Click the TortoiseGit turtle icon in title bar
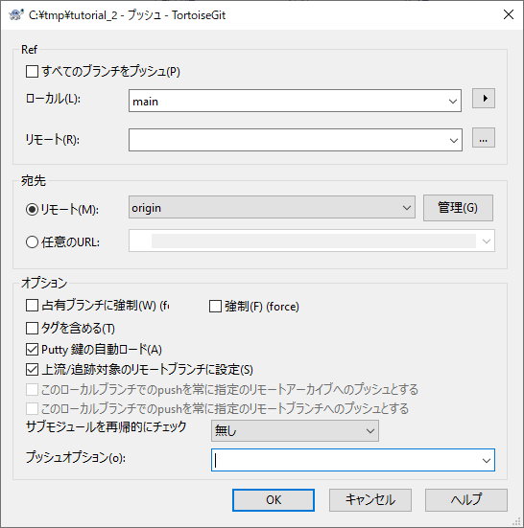This screenshot has height=528, width=524. (x=16, y=14)
